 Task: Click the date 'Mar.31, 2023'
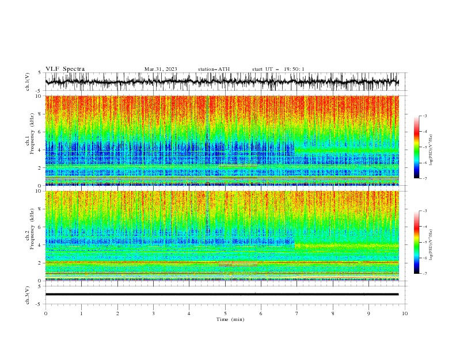click(x=161, y=69)
